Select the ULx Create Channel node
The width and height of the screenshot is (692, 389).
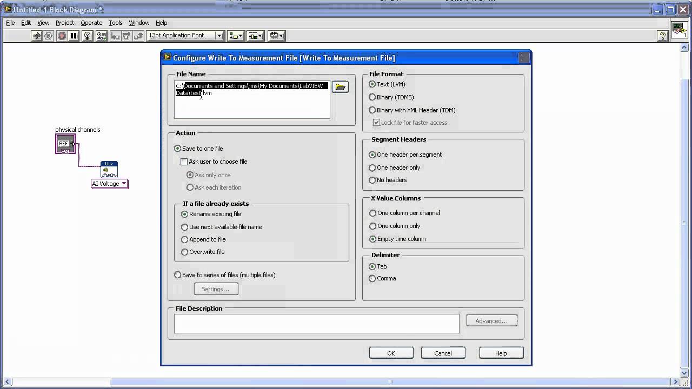pyautogui.click(x=109, y=170)
